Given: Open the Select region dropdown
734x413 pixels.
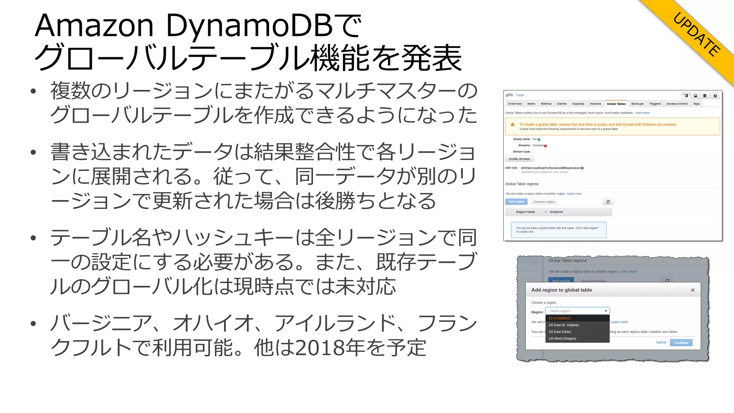Looking at the screenshot, I should (577, 311).
